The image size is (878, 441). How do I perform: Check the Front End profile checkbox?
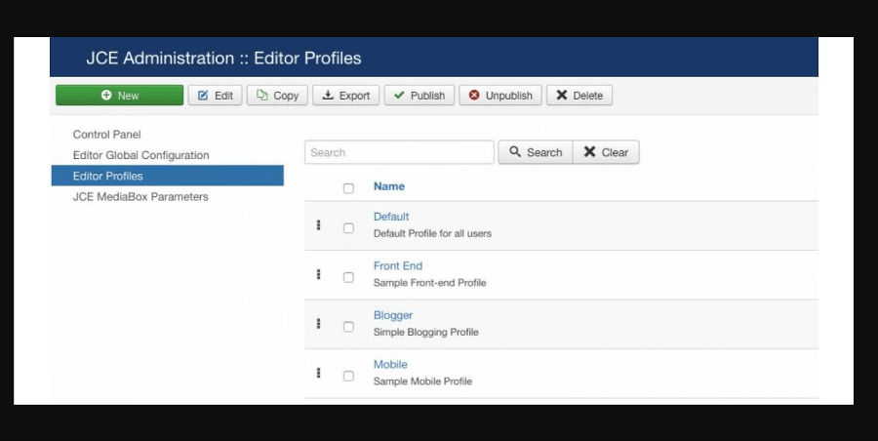click(x=348, y=277)
